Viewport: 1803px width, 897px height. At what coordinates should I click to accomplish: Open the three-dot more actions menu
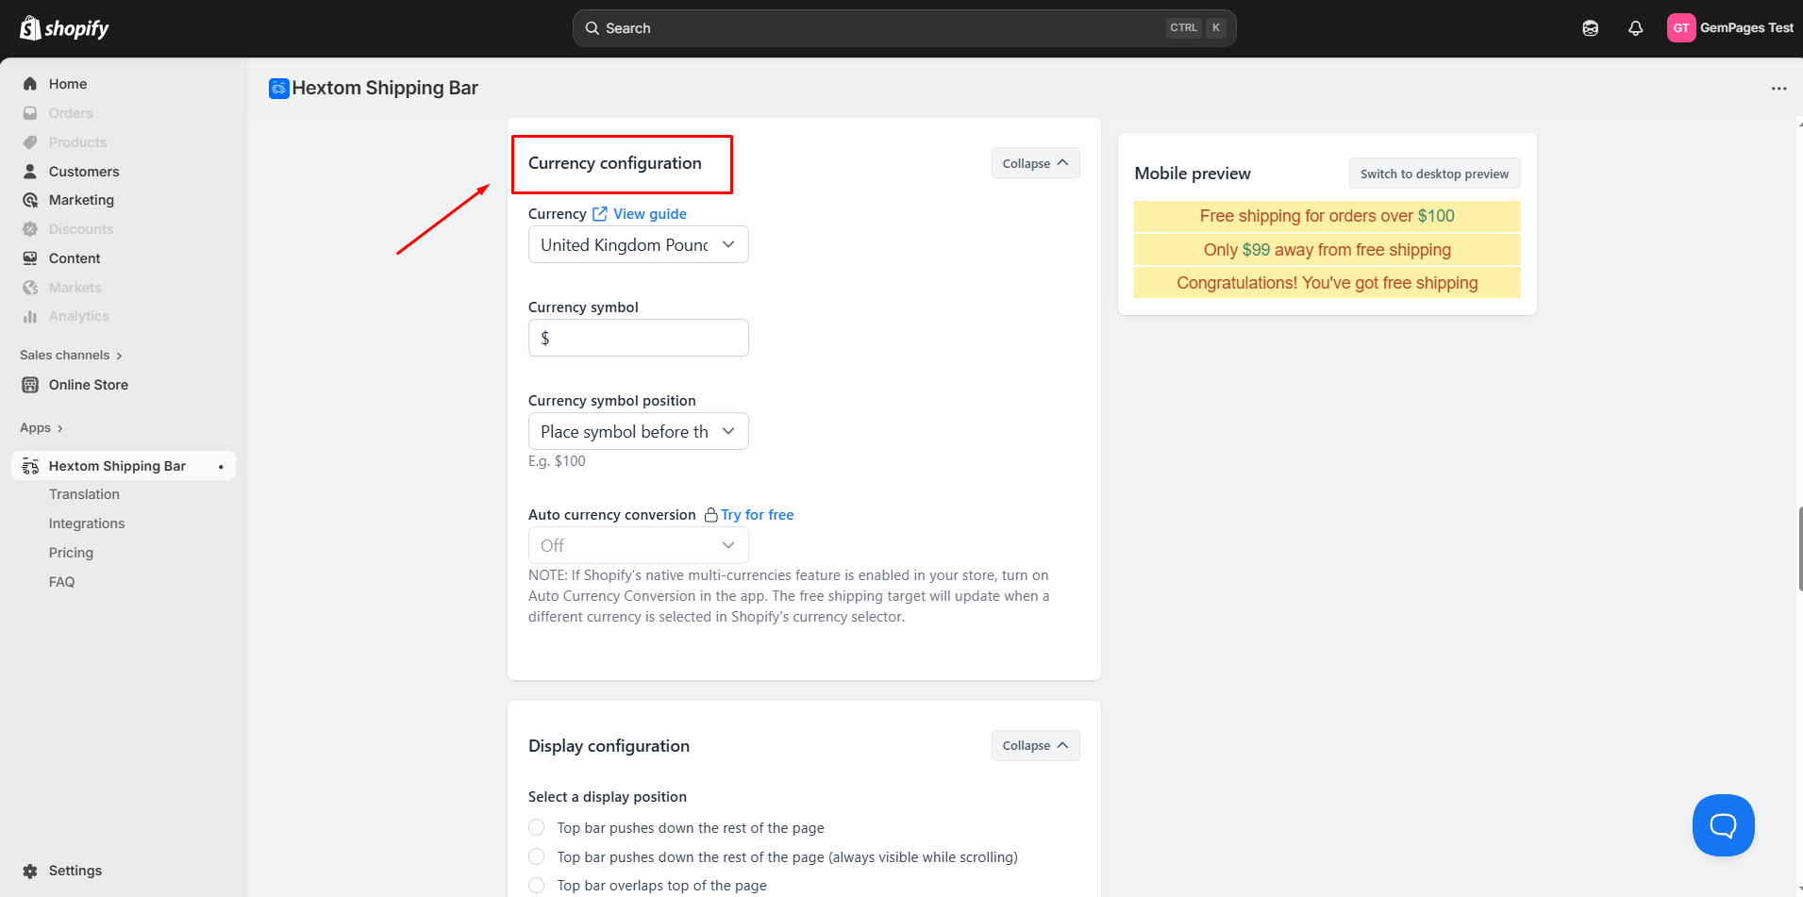pos(1778,89)
